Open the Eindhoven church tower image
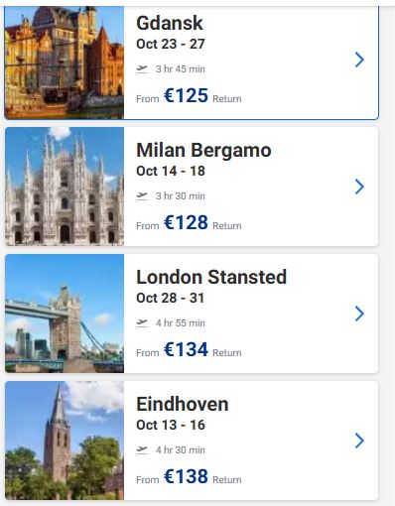 pos(65,441)
